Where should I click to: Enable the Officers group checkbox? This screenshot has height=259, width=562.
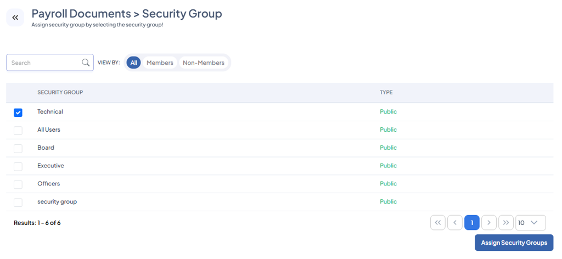pos(18,184)
